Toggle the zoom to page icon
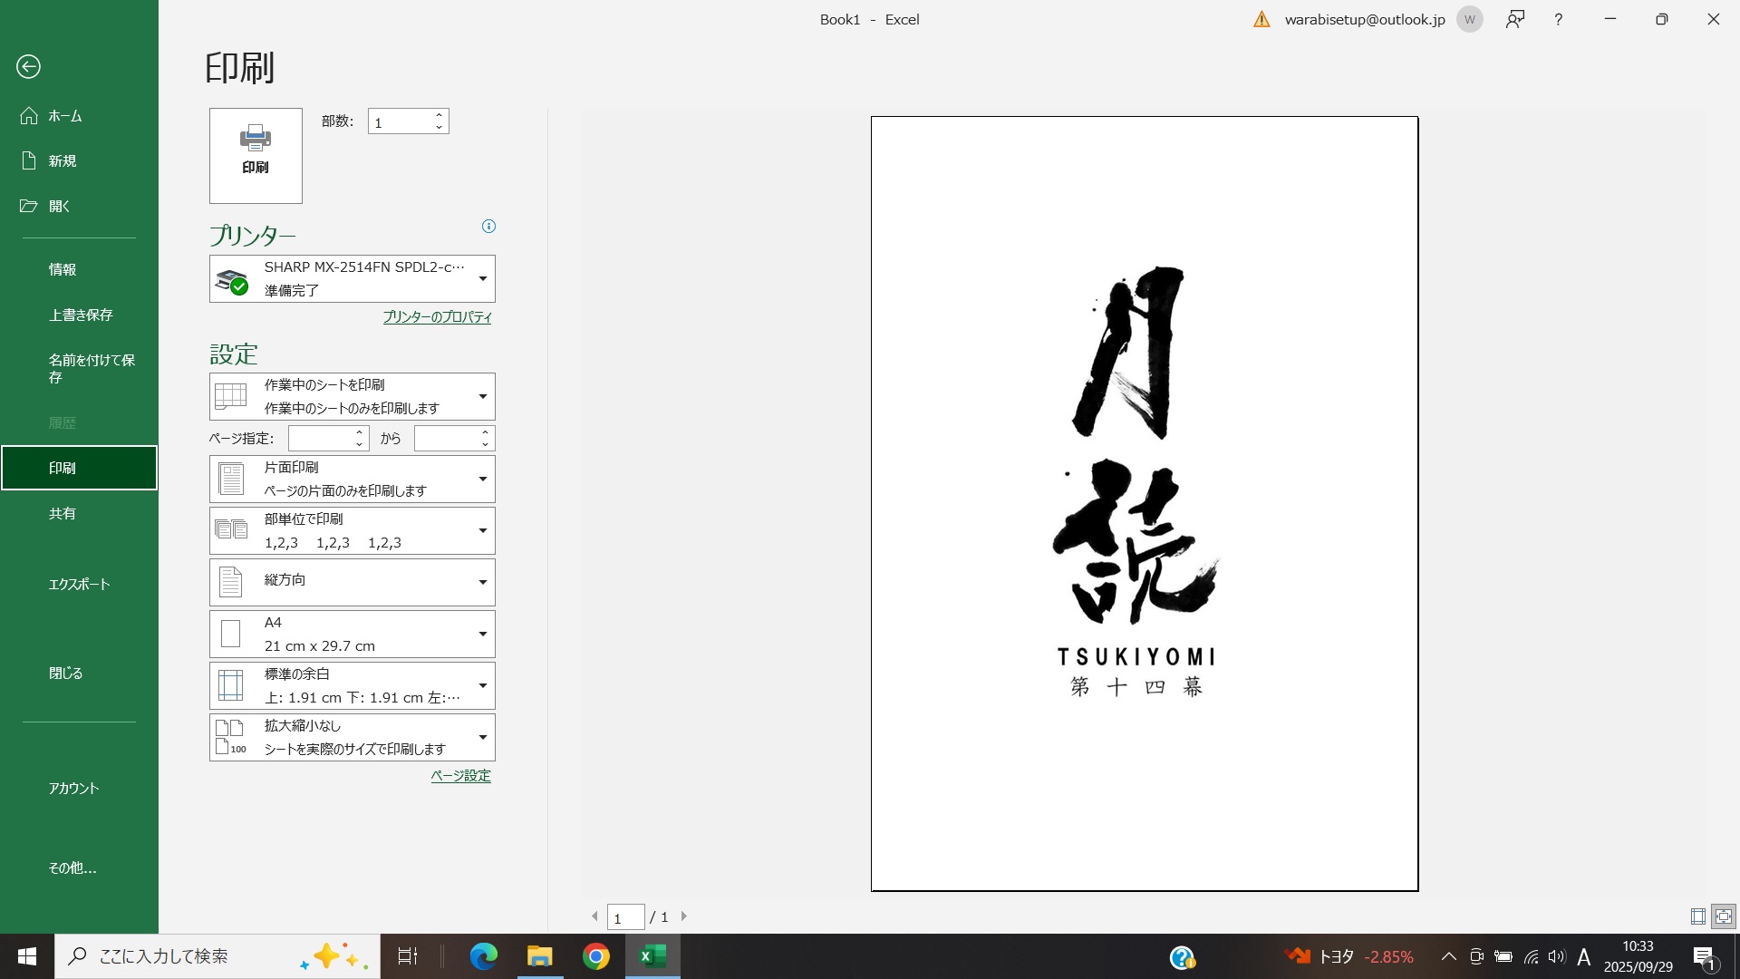 click(1723, 916)
